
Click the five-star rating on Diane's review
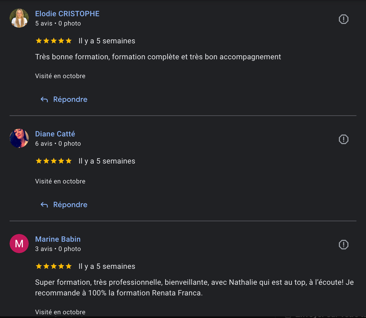[54, 161]
